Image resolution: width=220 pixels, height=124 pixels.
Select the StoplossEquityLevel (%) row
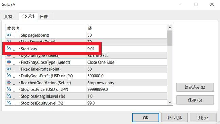[x=86, y=103]
